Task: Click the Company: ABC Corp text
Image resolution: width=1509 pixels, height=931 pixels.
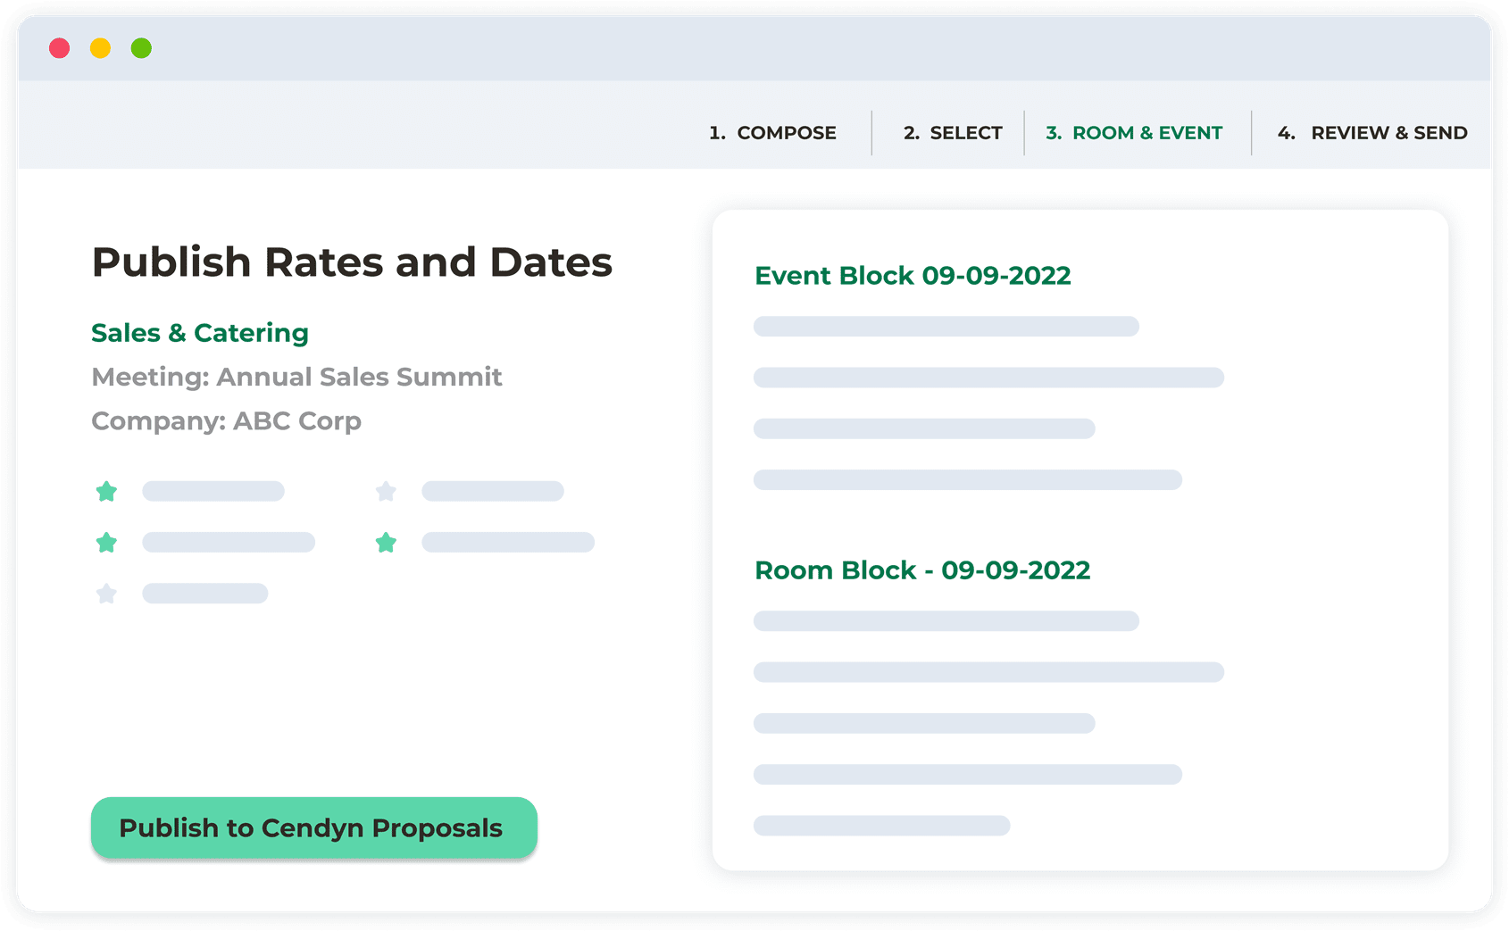Action: tap(226, 420)
